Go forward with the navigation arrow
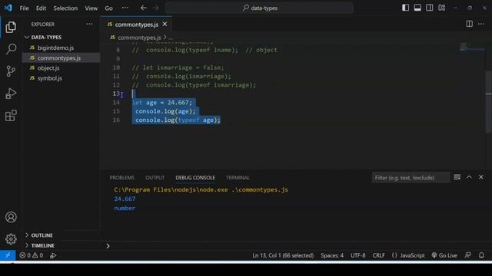This screenshot has height=276, width=492. (x=156, y=8)
